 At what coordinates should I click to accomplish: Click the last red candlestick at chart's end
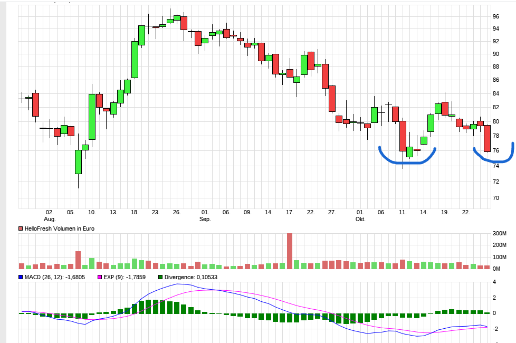[x=487, y=138]
